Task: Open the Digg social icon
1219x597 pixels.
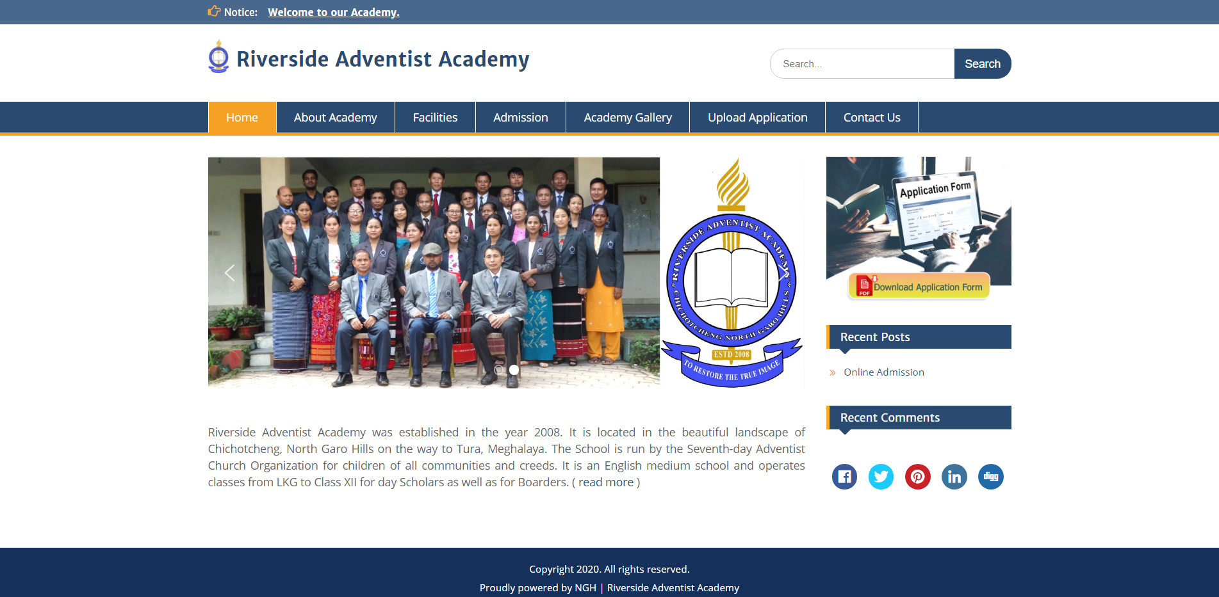Action: [x=990, y=477]
